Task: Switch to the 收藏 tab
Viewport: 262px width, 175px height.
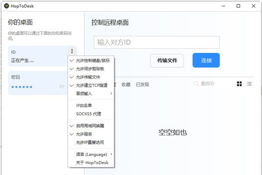Action: tap(126, 85)
